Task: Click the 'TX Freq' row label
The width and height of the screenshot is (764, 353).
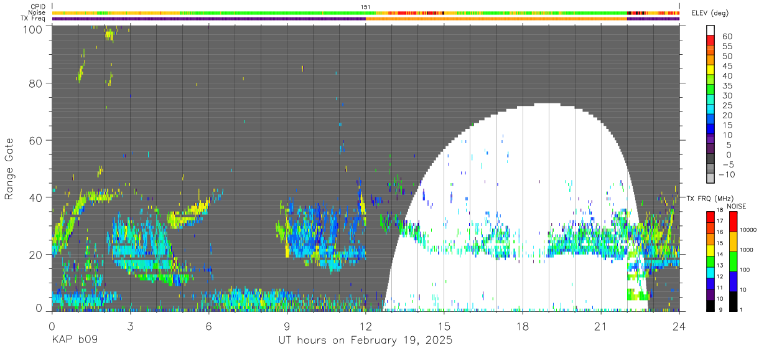Action: coord(34,19)
